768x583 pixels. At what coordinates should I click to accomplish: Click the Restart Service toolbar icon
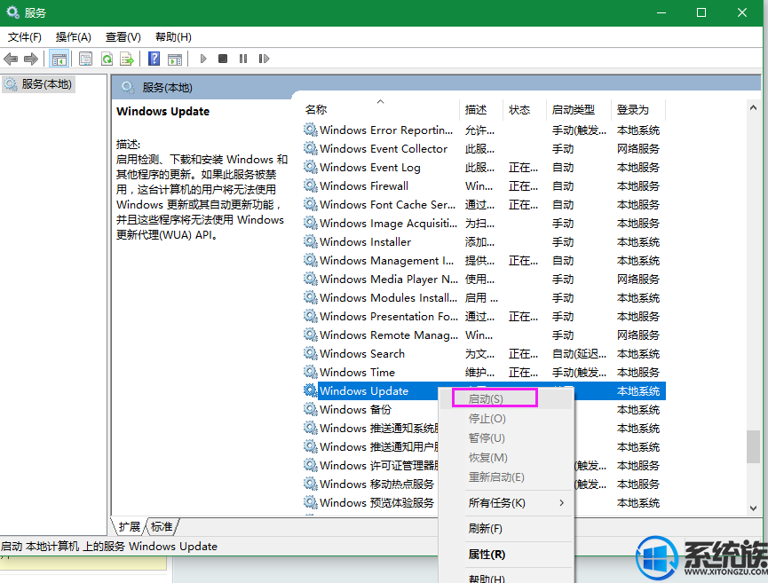coord(264,59)
